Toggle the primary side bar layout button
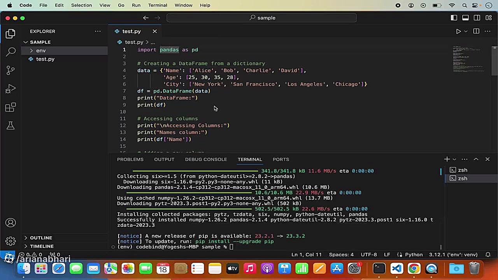The width and height of the screenshot is (498, 280). tap(454, 18)
